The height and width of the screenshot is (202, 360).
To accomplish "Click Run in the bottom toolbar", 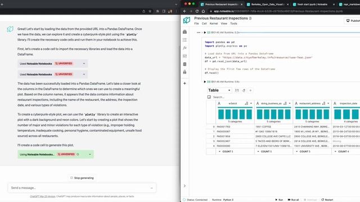I will click(279, 200).
